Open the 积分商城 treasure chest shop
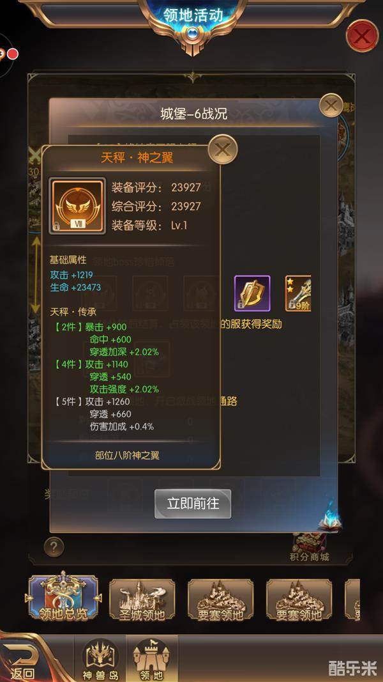383x682 pixels. (309, 547)
